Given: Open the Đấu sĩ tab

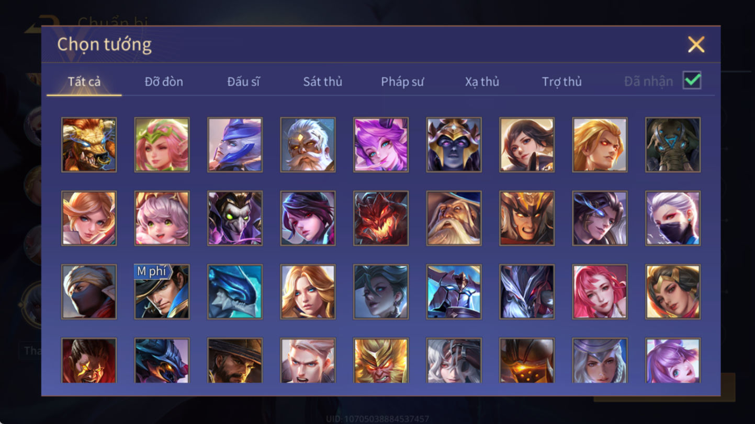Looking at the screenshot, I should pyautogui.click(x=243, y=81).
